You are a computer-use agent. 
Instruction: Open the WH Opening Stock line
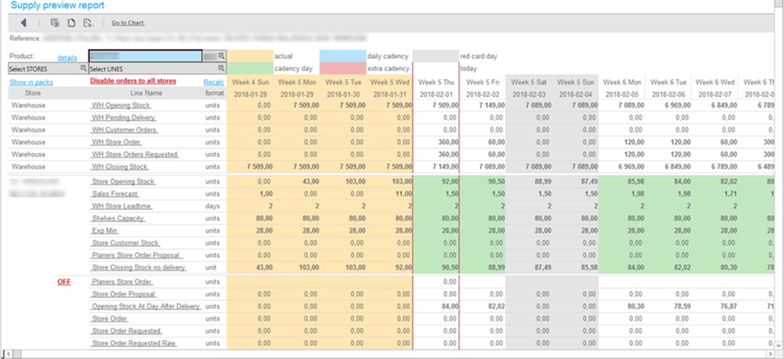(121, 105)
